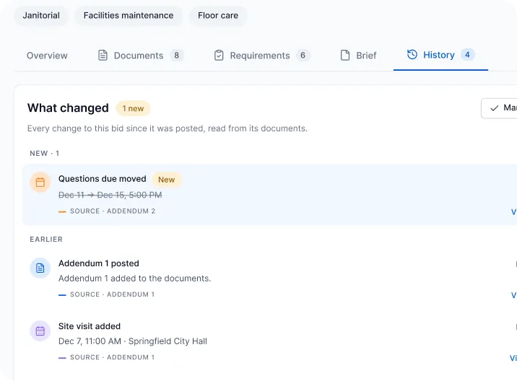The width and height of the screenshot is (517, 381).
Task: Click the New badge on Questions due moved
Action: coord(167,180)
